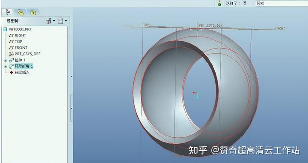The image size is (308, 163).
Task: Click the extrude icon beside 拉伸 1
Action: coord(11,60)
